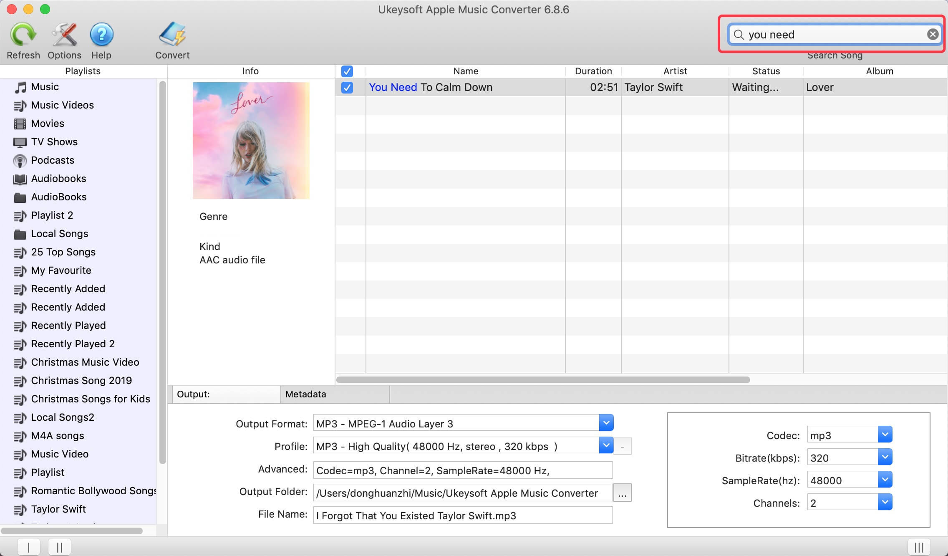
Task: Click the browse output folder ... button
Action: point(623,493)
